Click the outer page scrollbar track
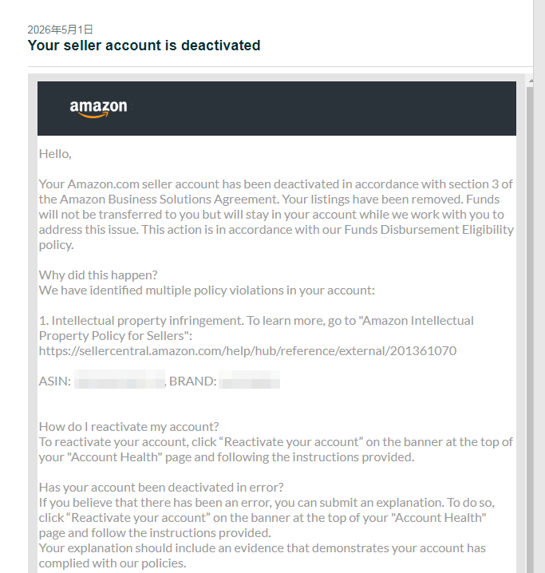Screen dimensions: 545x573 coord(539,286)
